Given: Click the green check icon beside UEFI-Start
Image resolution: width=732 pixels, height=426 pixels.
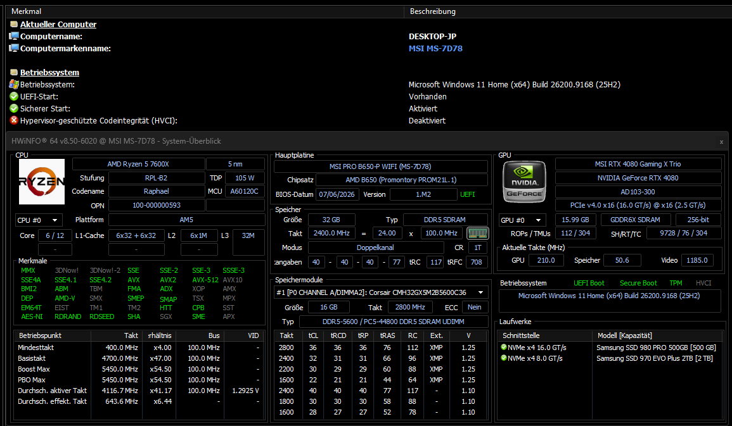Looking at the screenshot, I should click(14, 96).
